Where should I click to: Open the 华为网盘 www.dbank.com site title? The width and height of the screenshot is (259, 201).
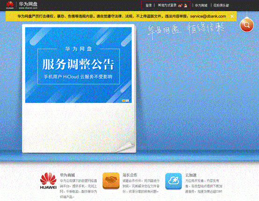28,5
